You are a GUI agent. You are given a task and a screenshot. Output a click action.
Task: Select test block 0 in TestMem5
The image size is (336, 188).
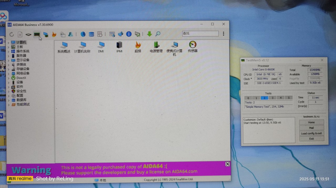248,98
